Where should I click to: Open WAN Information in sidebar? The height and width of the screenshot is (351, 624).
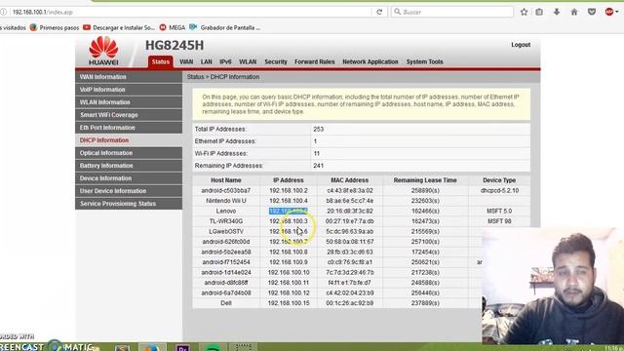pyautogui.click(x=129, y=77)
